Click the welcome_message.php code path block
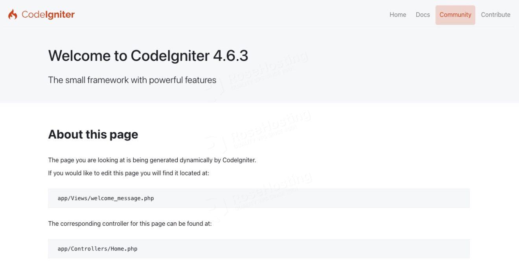The image size is (519, 269). [x=259, y=198]
